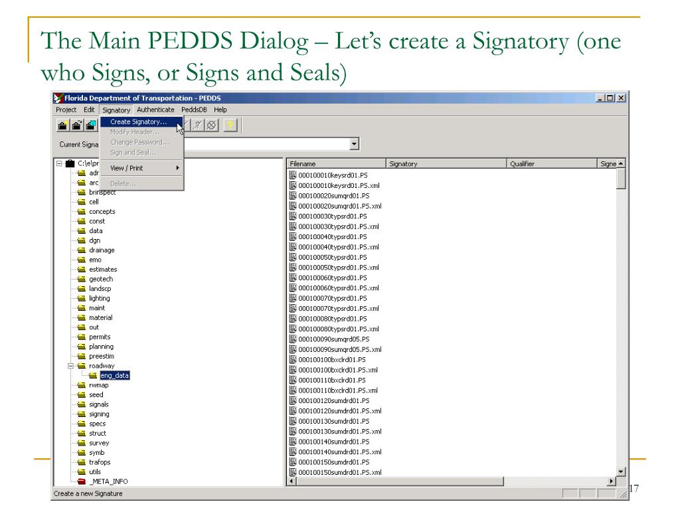Click the file list scroll up arrow
Screen dimensions: 680x510
click(621, 163)
